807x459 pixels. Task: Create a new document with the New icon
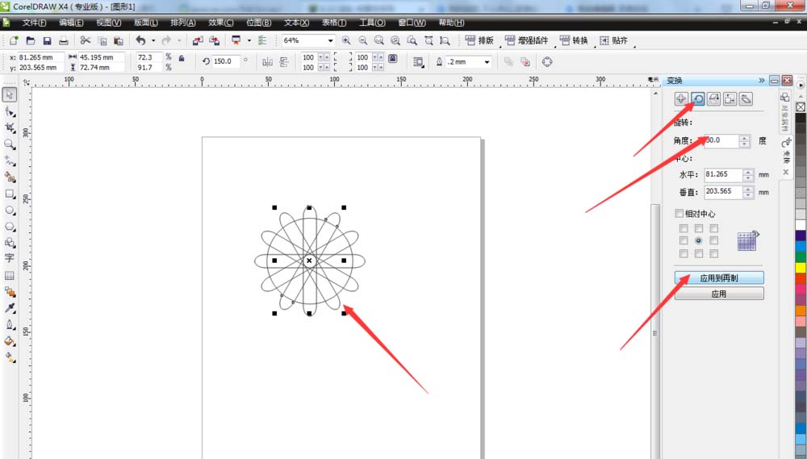click(14, 40)
